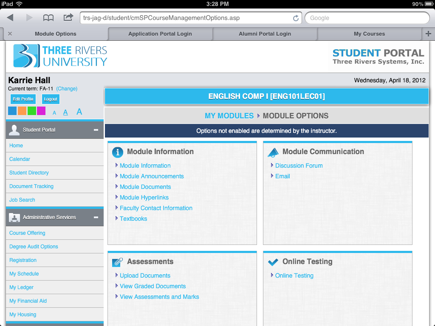This screenshot has width=435, height=326.
Task: Close the Module Options tab
Action: tap(10, 34)
